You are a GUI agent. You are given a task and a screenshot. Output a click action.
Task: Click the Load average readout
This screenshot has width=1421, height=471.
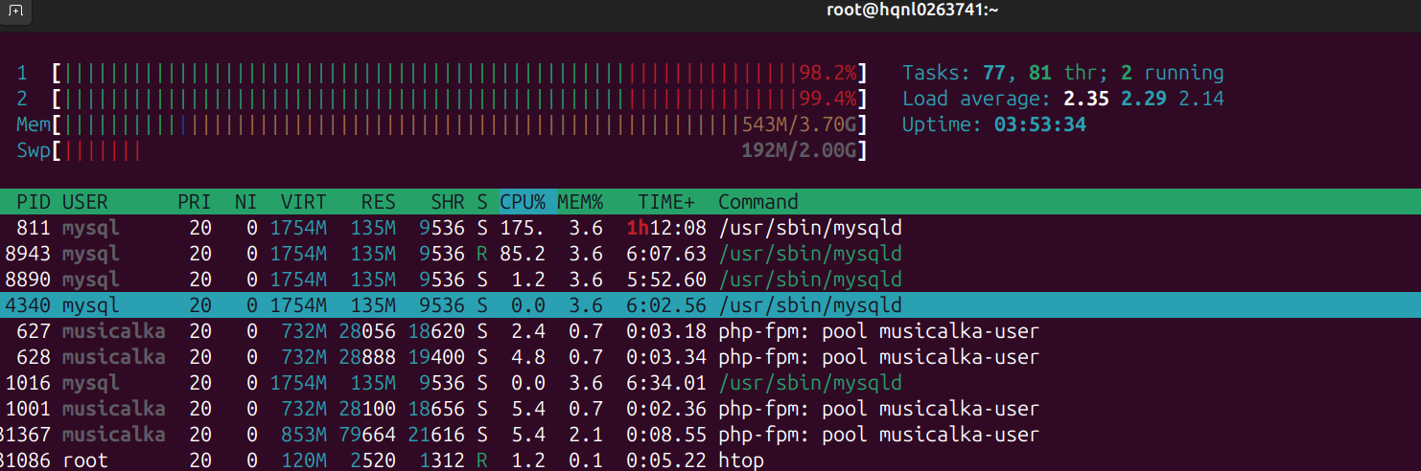(x=1062, y=99)
